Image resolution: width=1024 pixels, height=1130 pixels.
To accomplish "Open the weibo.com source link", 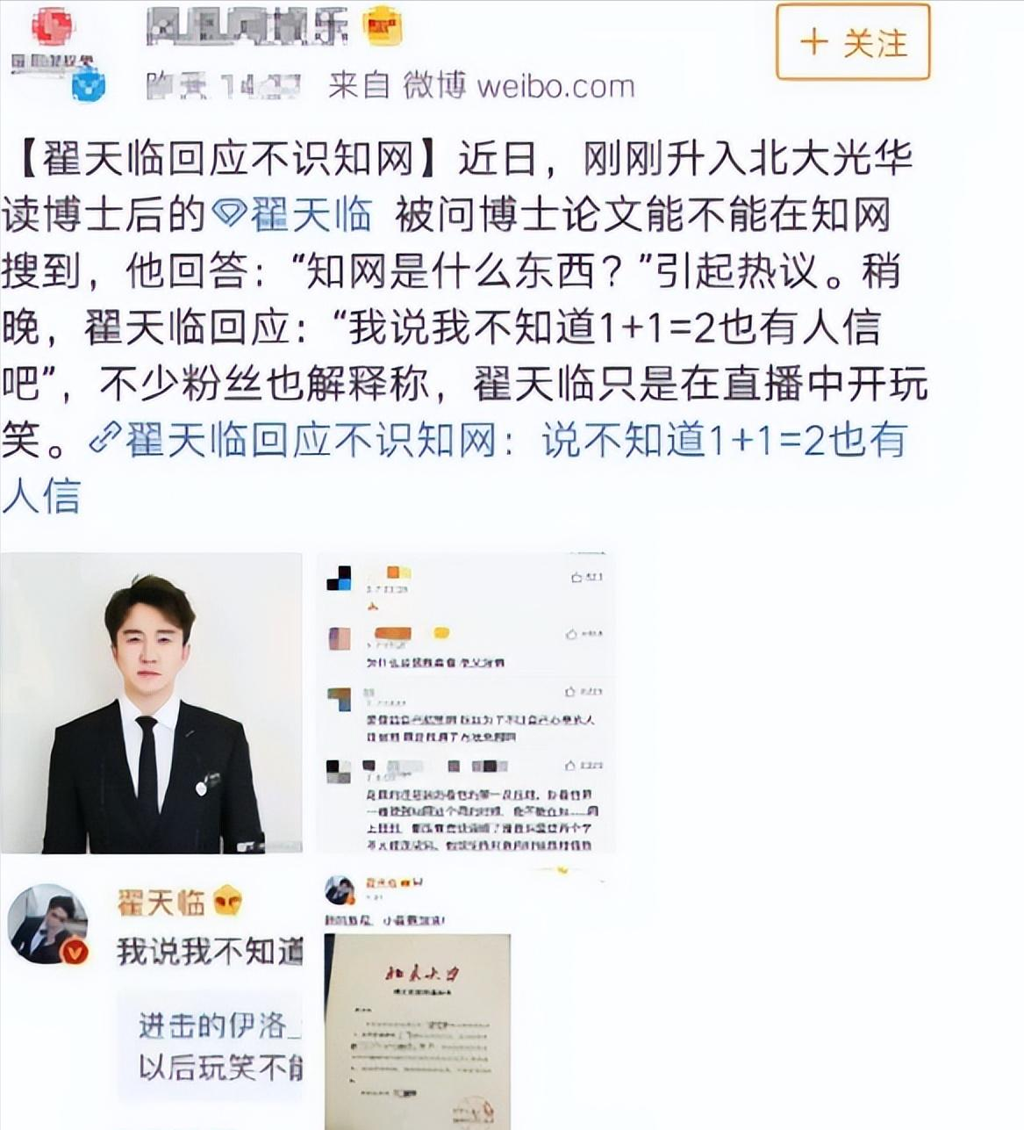I will tap(555, 86).
